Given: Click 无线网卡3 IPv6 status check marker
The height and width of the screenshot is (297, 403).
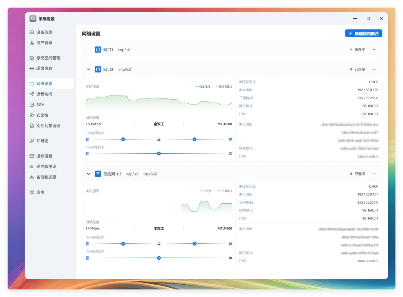Looking at the screenshot, I should [159, 258].
